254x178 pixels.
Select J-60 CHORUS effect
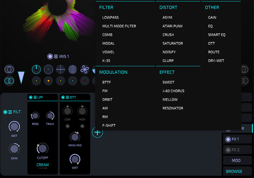[173, 91]
